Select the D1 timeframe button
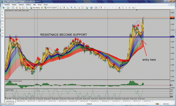176x106 pixels. pyautogui.click(x=3, y=30)
